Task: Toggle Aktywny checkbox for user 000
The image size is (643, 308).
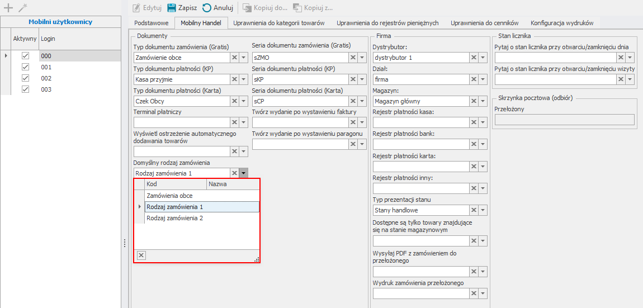Action: pyautogui.click(x=25, y=56)
